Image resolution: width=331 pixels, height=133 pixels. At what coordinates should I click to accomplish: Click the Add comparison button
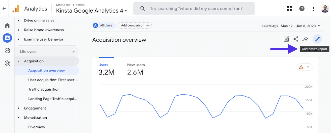click(135, 25)
